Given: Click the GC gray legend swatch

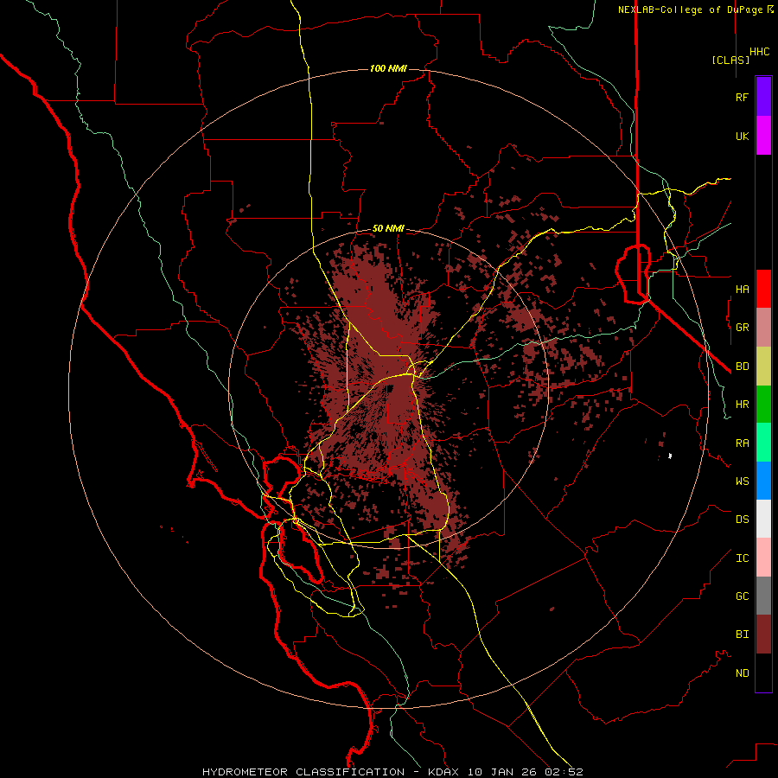Looking at the screenshot, I should [x=763, y=596].
